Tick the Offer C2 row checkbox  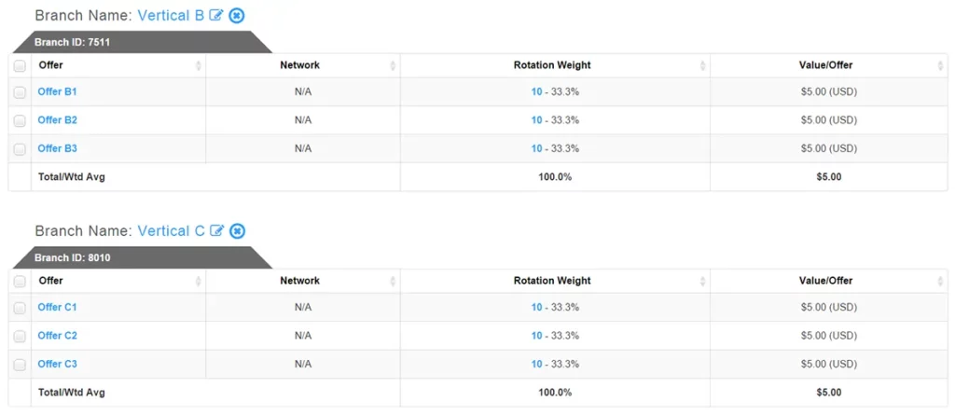[x=20, y=336]
